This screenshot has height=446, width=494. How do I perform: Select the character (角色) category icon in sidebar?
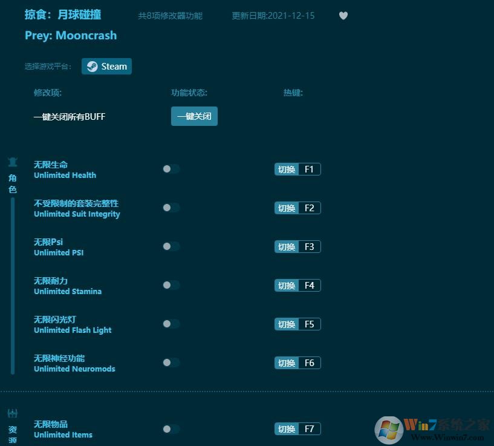tap(13, 162)
